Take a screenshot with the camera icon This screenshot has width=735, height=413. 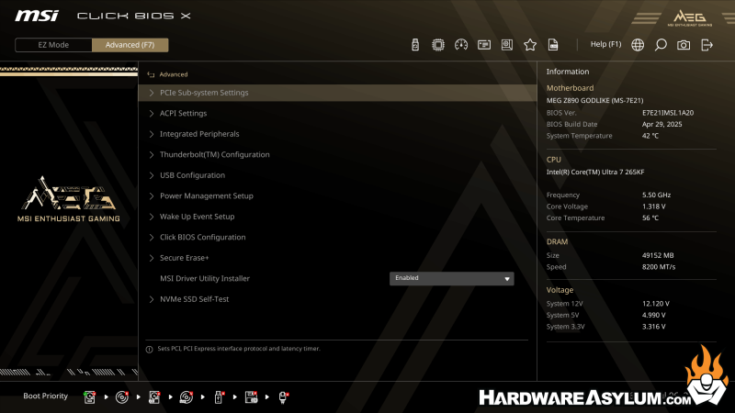pos(684,44)
